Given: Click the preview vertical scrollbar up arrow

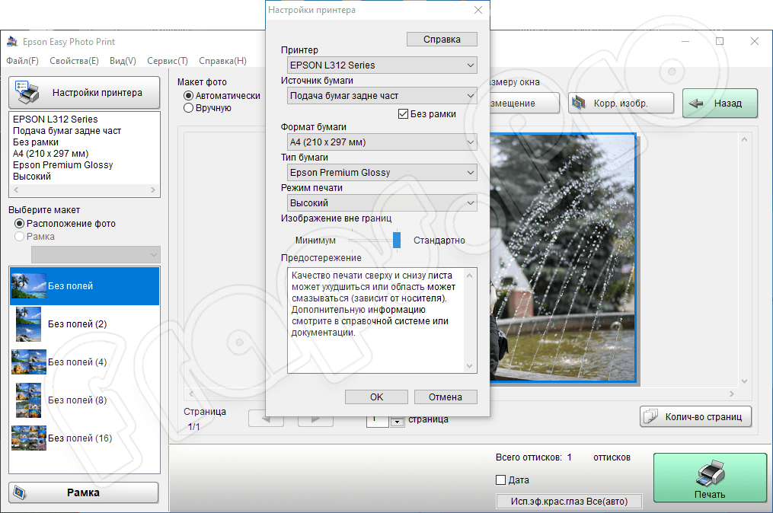Looking at the screenshot, I should 744,139.
